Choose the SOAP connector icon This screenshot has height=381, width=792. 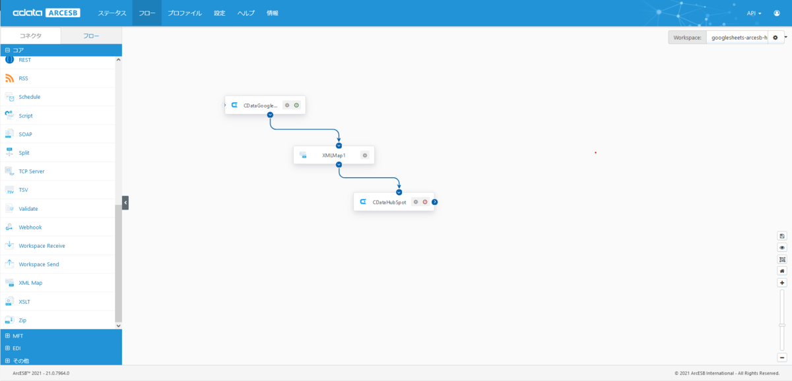pos(9,134)
